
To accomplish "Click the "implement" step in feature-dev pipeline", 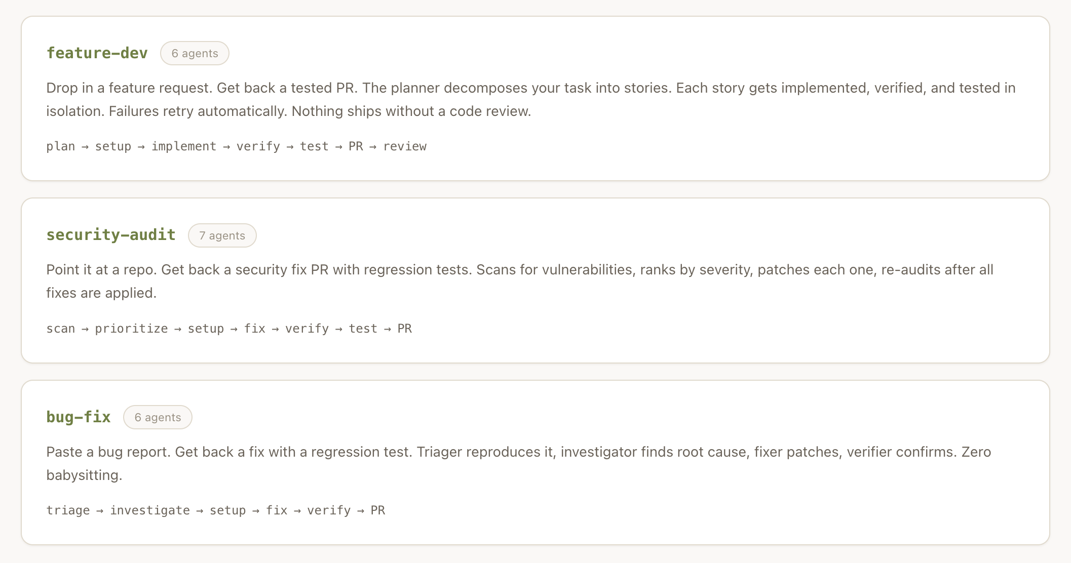I will (183, 146).
